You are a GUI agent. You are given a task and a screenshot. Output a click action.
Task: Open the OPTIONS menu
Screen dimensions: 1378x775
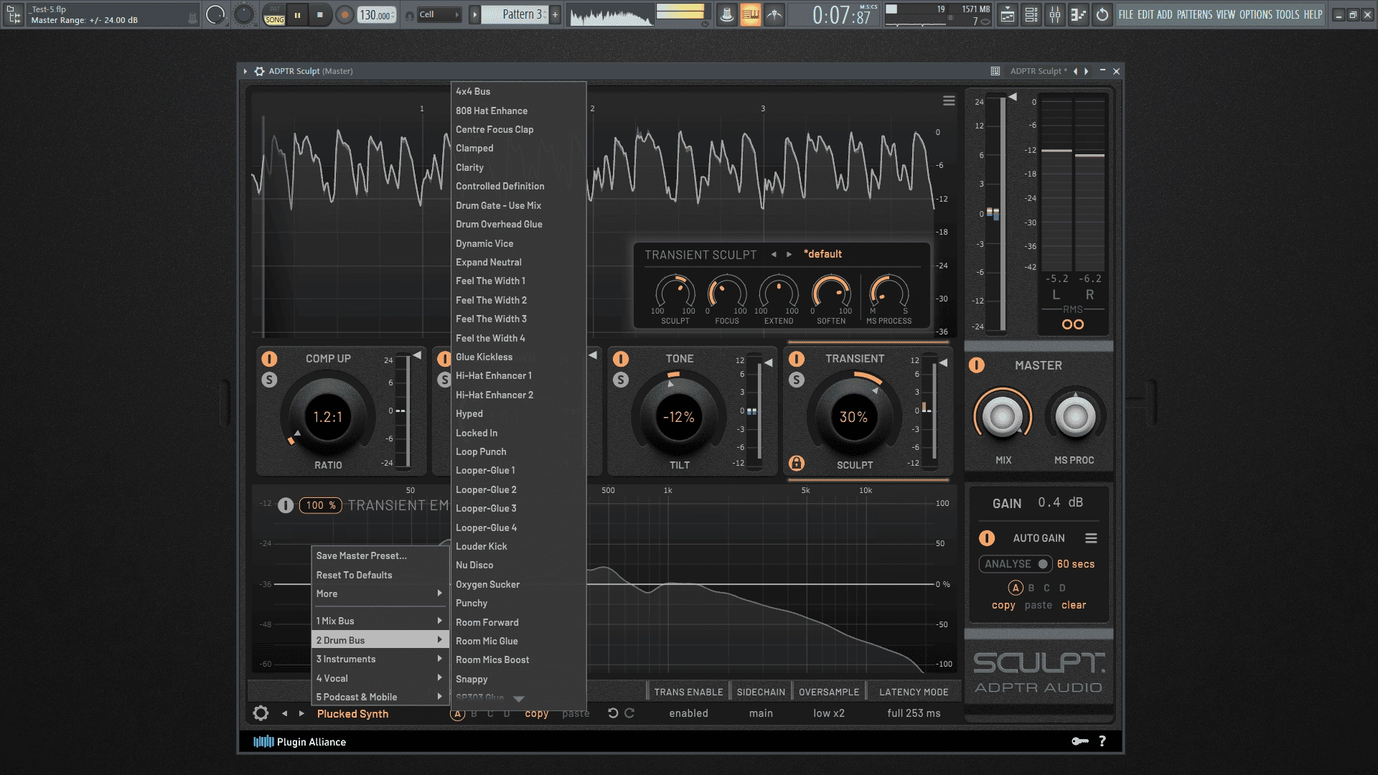tap(1255, 14)
